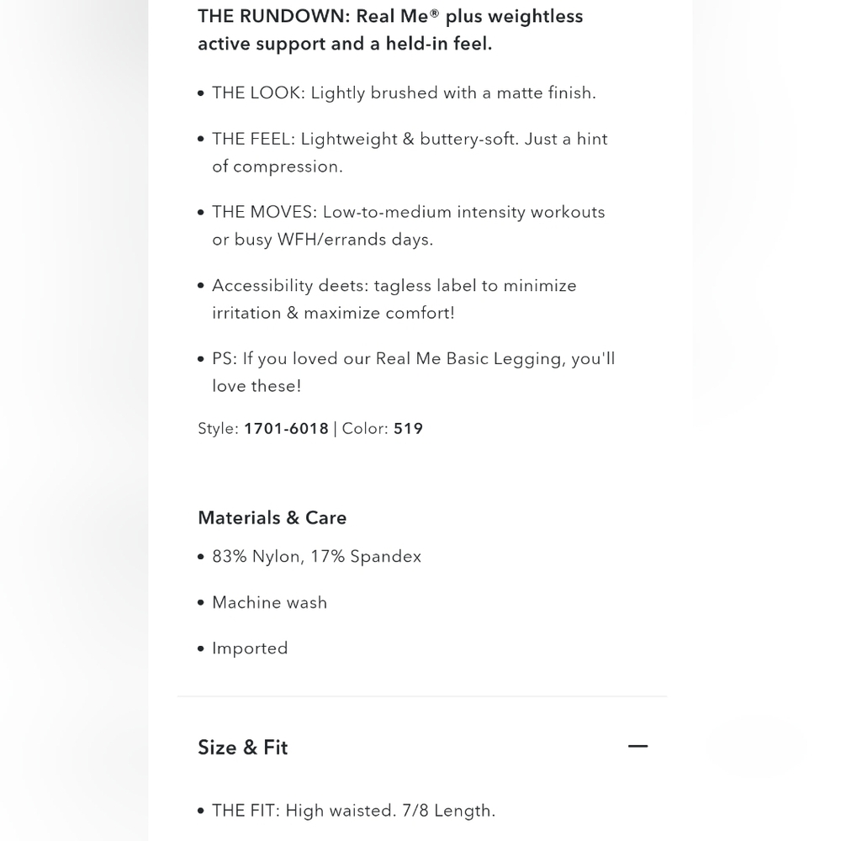
Task: Click THE FEEL bullet text
Action: [410, 153]
